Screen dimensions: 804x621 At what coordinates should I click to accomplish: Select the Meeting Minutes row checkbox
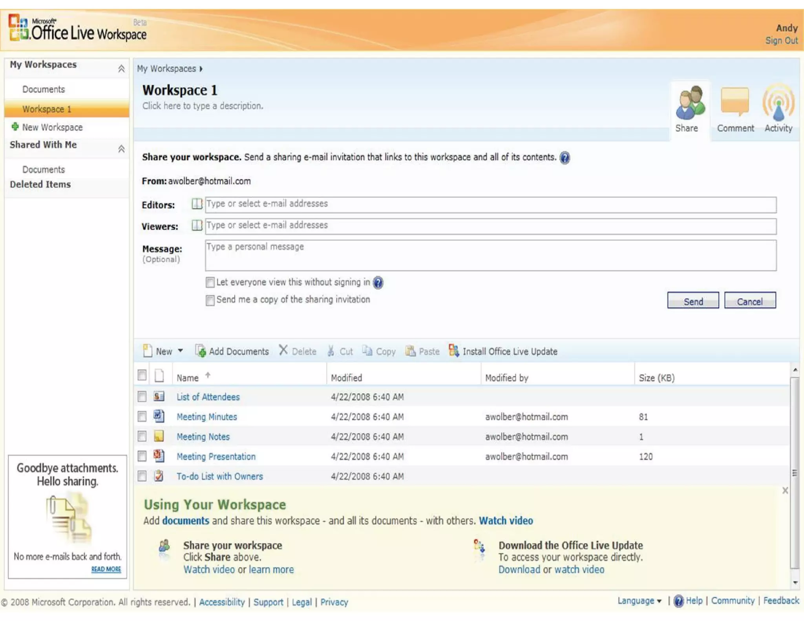(x=142, y=416)
